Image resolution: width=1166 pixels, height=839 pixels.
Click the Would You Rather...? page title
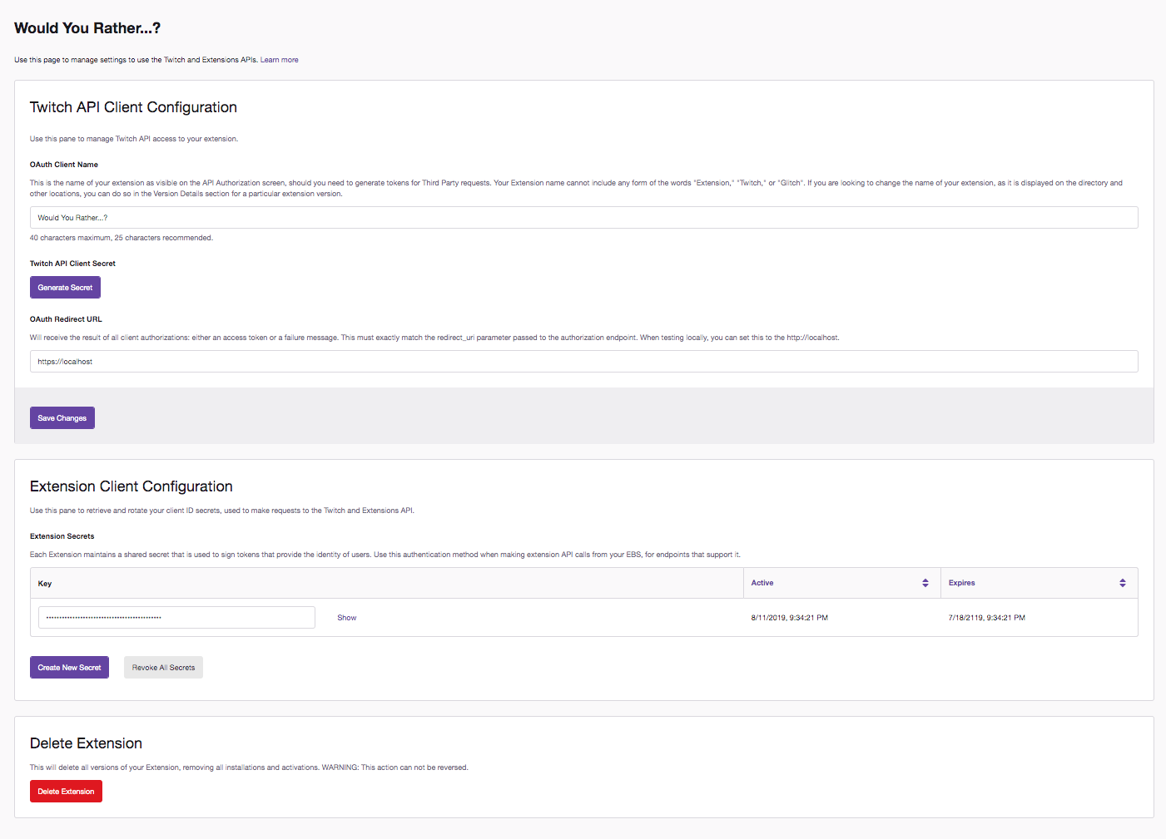87,28
